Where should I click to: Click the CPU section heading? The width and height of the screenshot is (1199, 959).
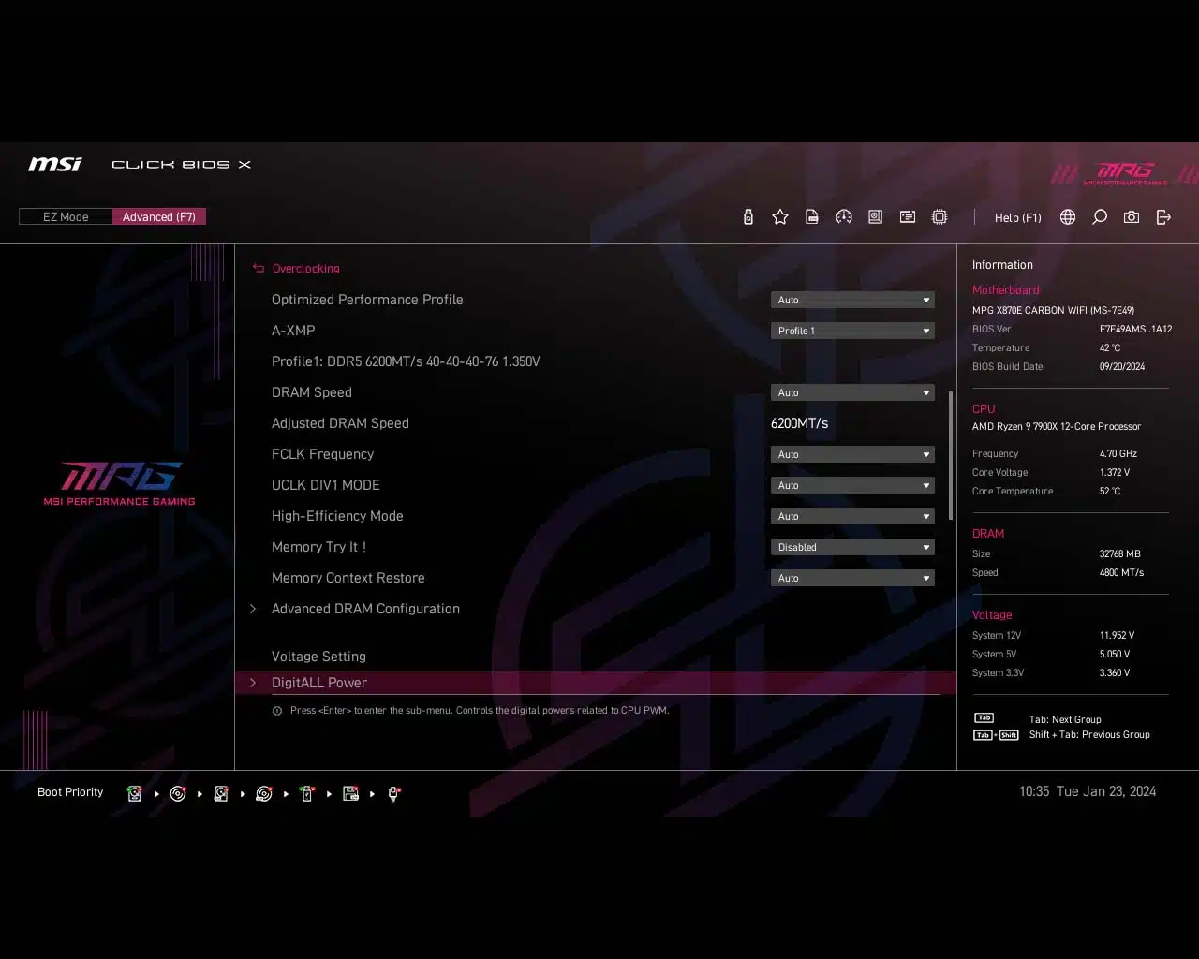point(984,409)
